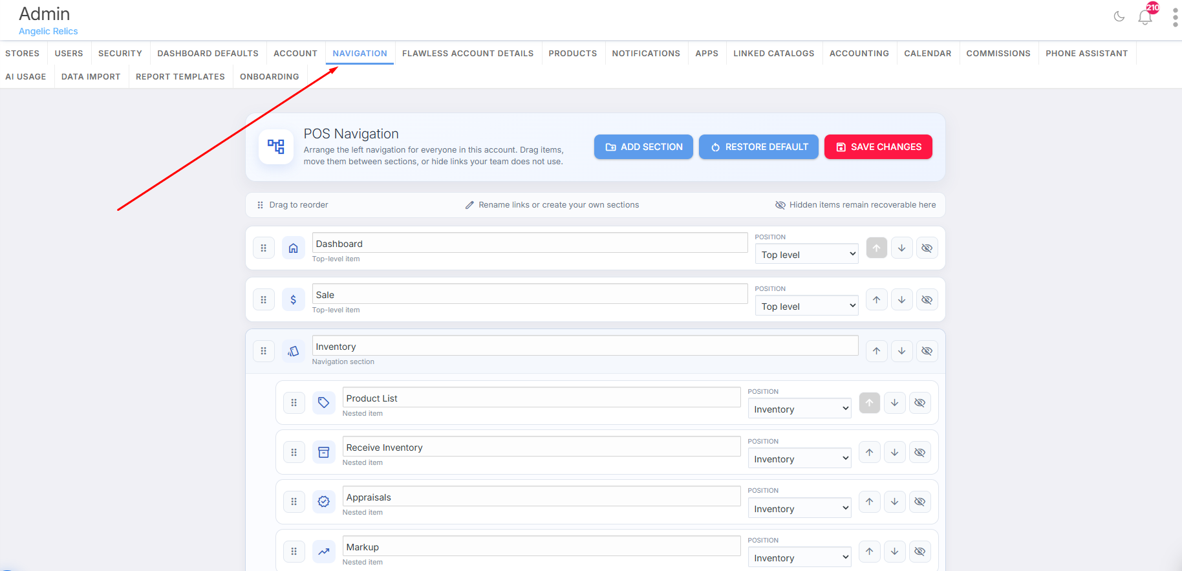Open the three-dot overflow menu
The height and width of the screenshot is (571, 1182).
1175,17
